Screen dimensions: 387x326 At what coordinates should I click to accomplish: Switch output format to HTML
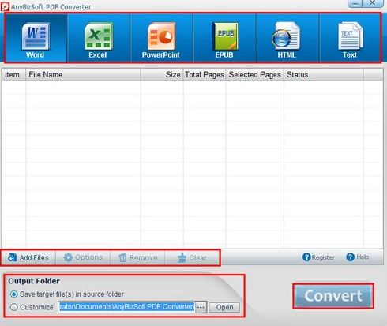pyautogui.click(x=287, y=38)
